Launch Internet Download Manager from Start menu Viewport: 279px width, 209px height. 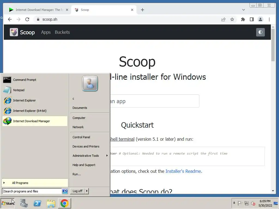pos(35,121)
